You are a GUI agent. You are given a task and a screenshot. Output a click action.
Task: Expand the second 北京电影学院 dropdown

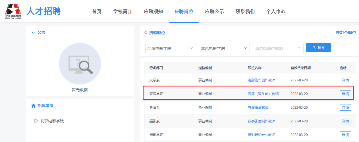coord(224,48)
